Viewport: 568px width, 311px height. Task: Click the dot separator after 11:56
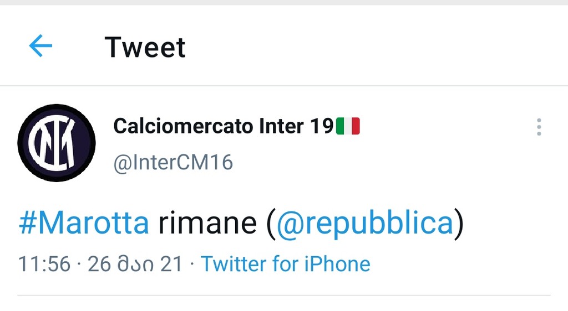click(x=79, y=263)
